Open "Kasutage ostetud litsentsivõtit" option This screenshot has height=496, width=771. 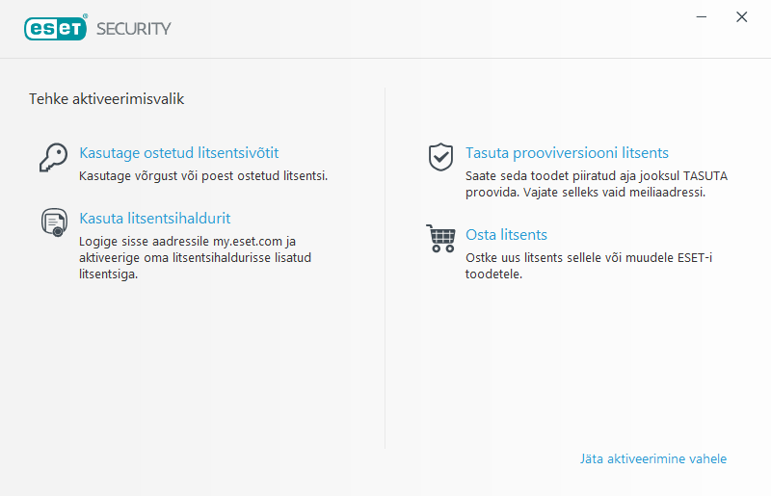point(179,153)
